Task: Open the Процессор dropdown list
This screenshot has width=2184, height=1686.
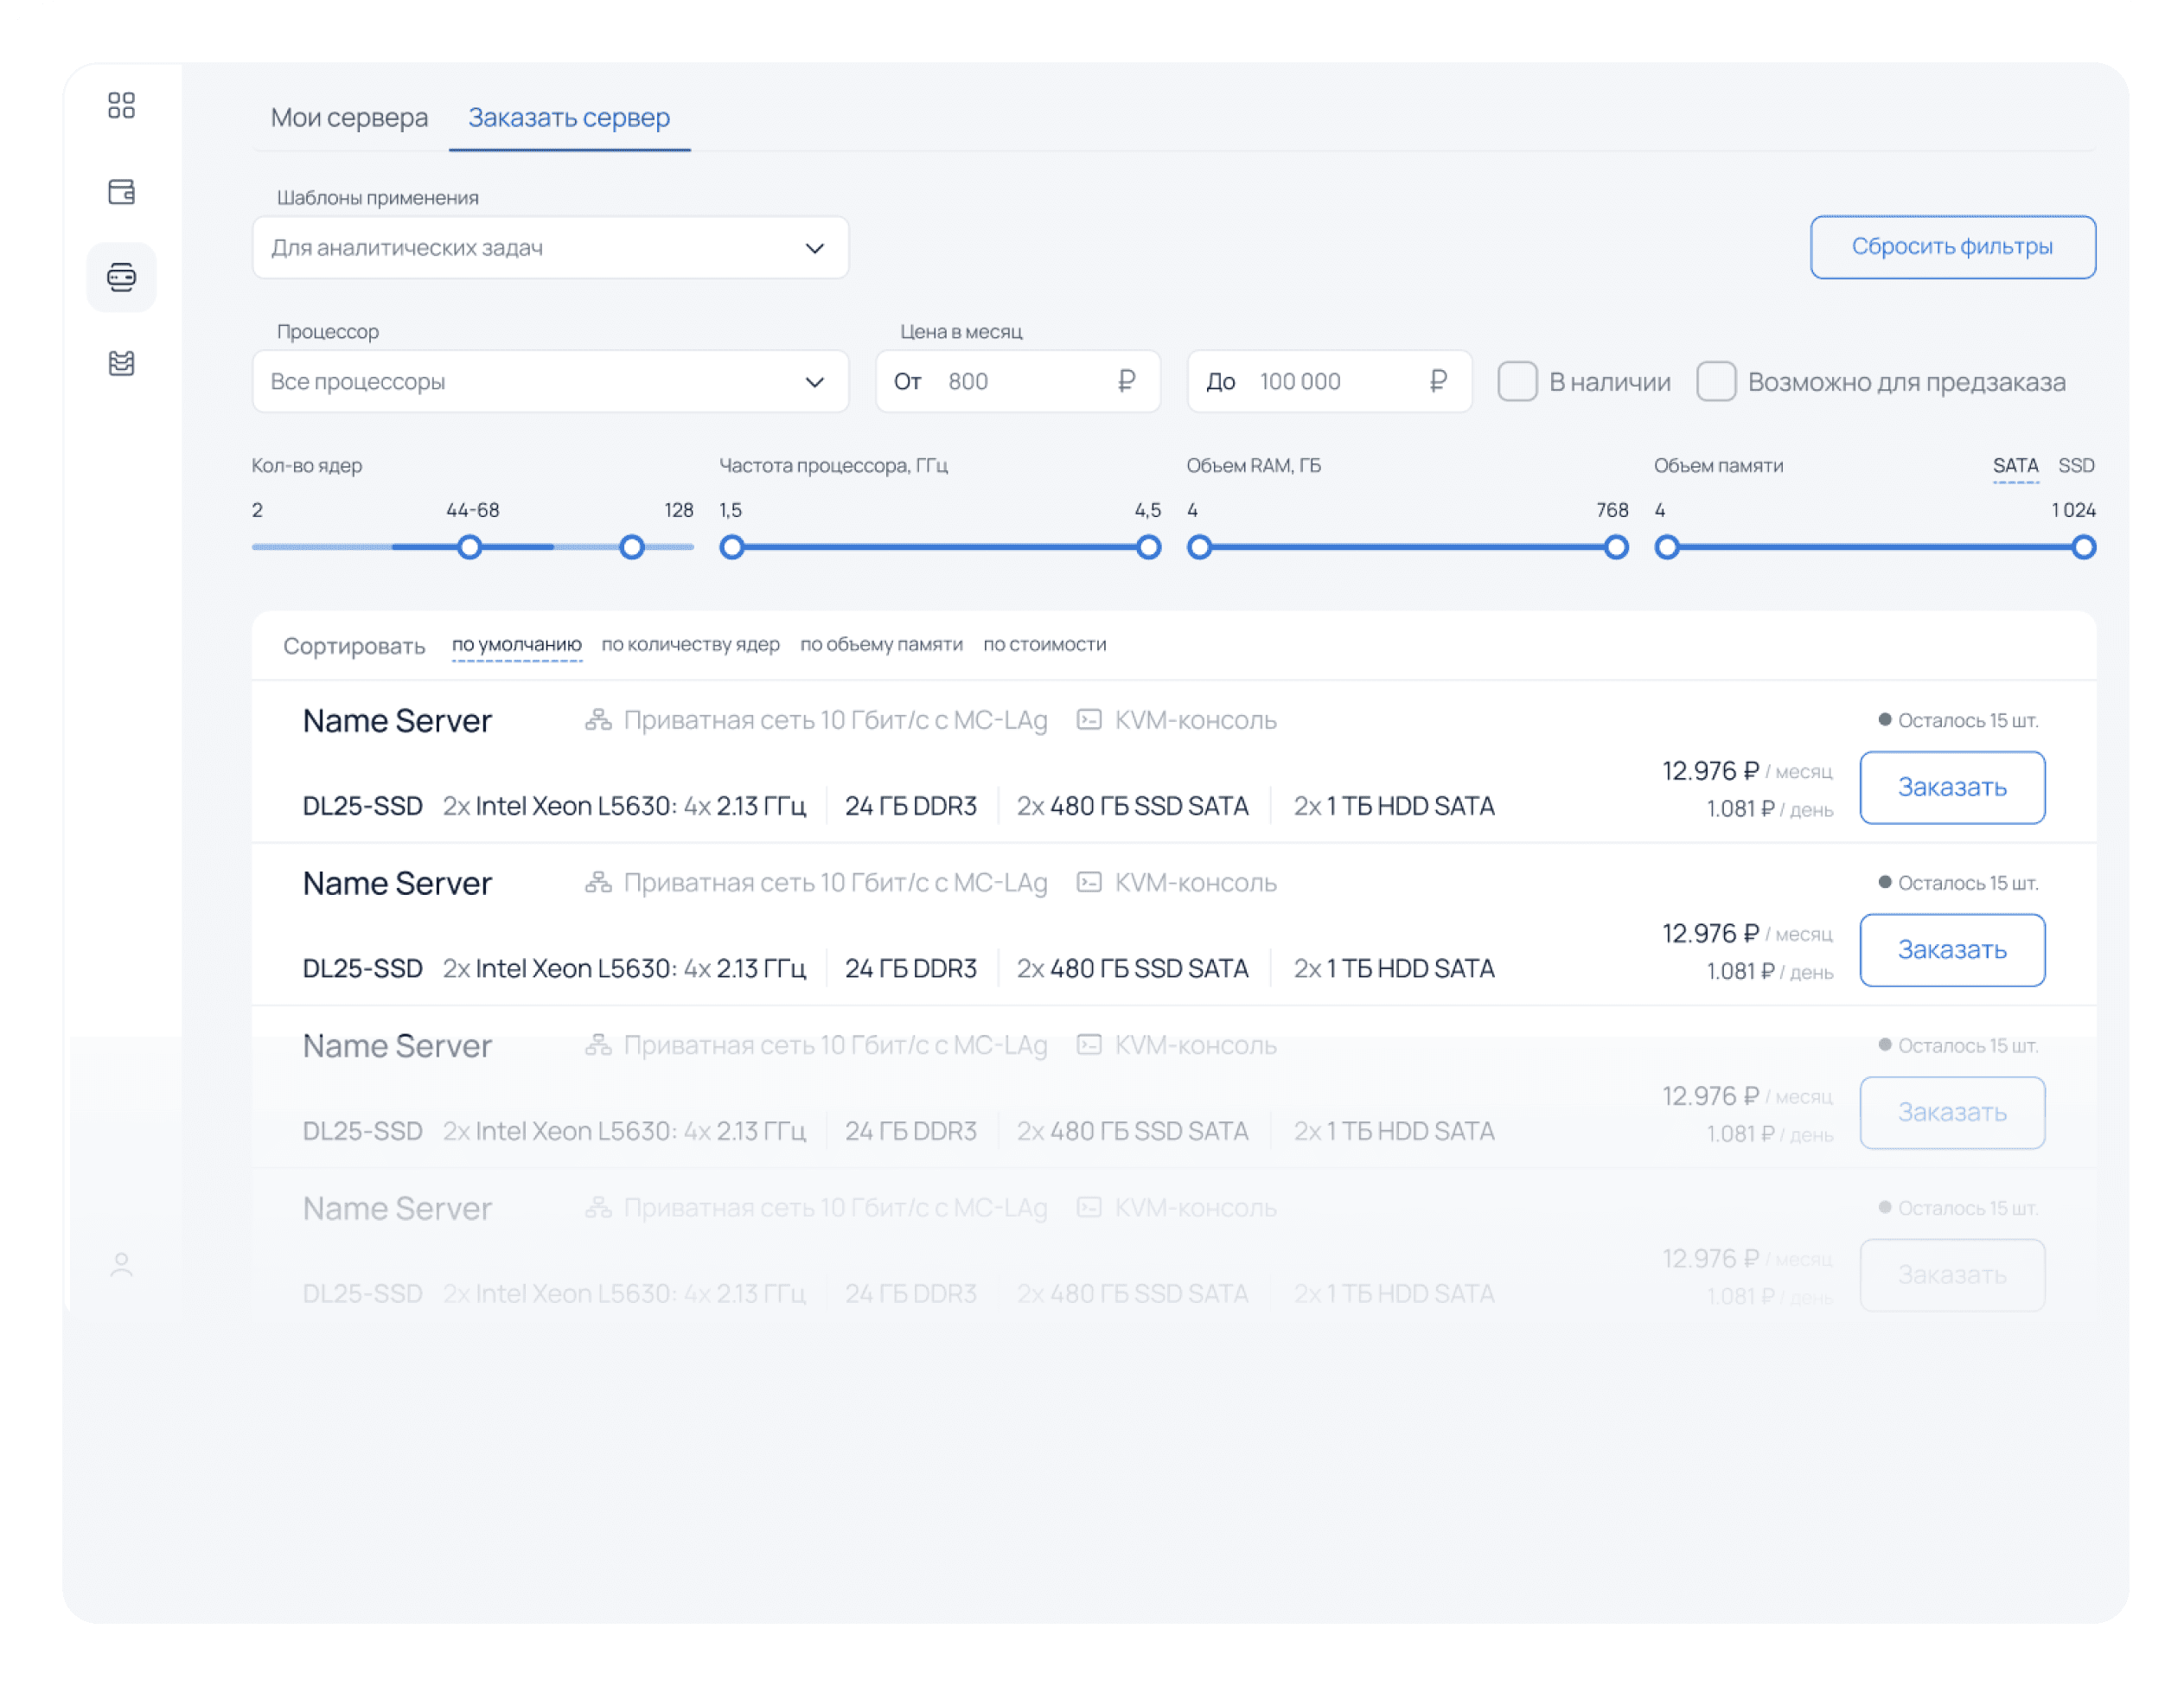Action: (x=550, y=381)
